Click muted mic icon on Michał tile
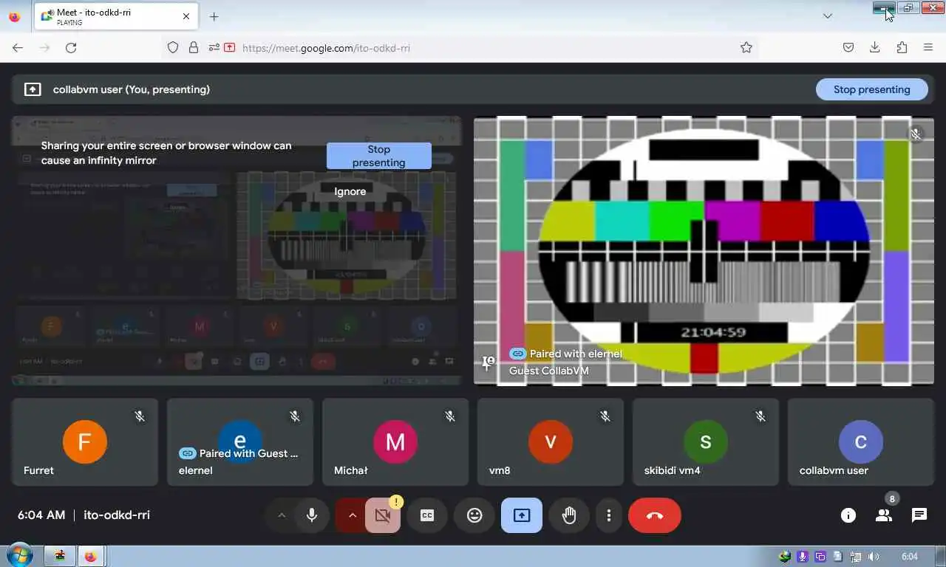Screen dimensions: 946x567 (x=450, y=417)
